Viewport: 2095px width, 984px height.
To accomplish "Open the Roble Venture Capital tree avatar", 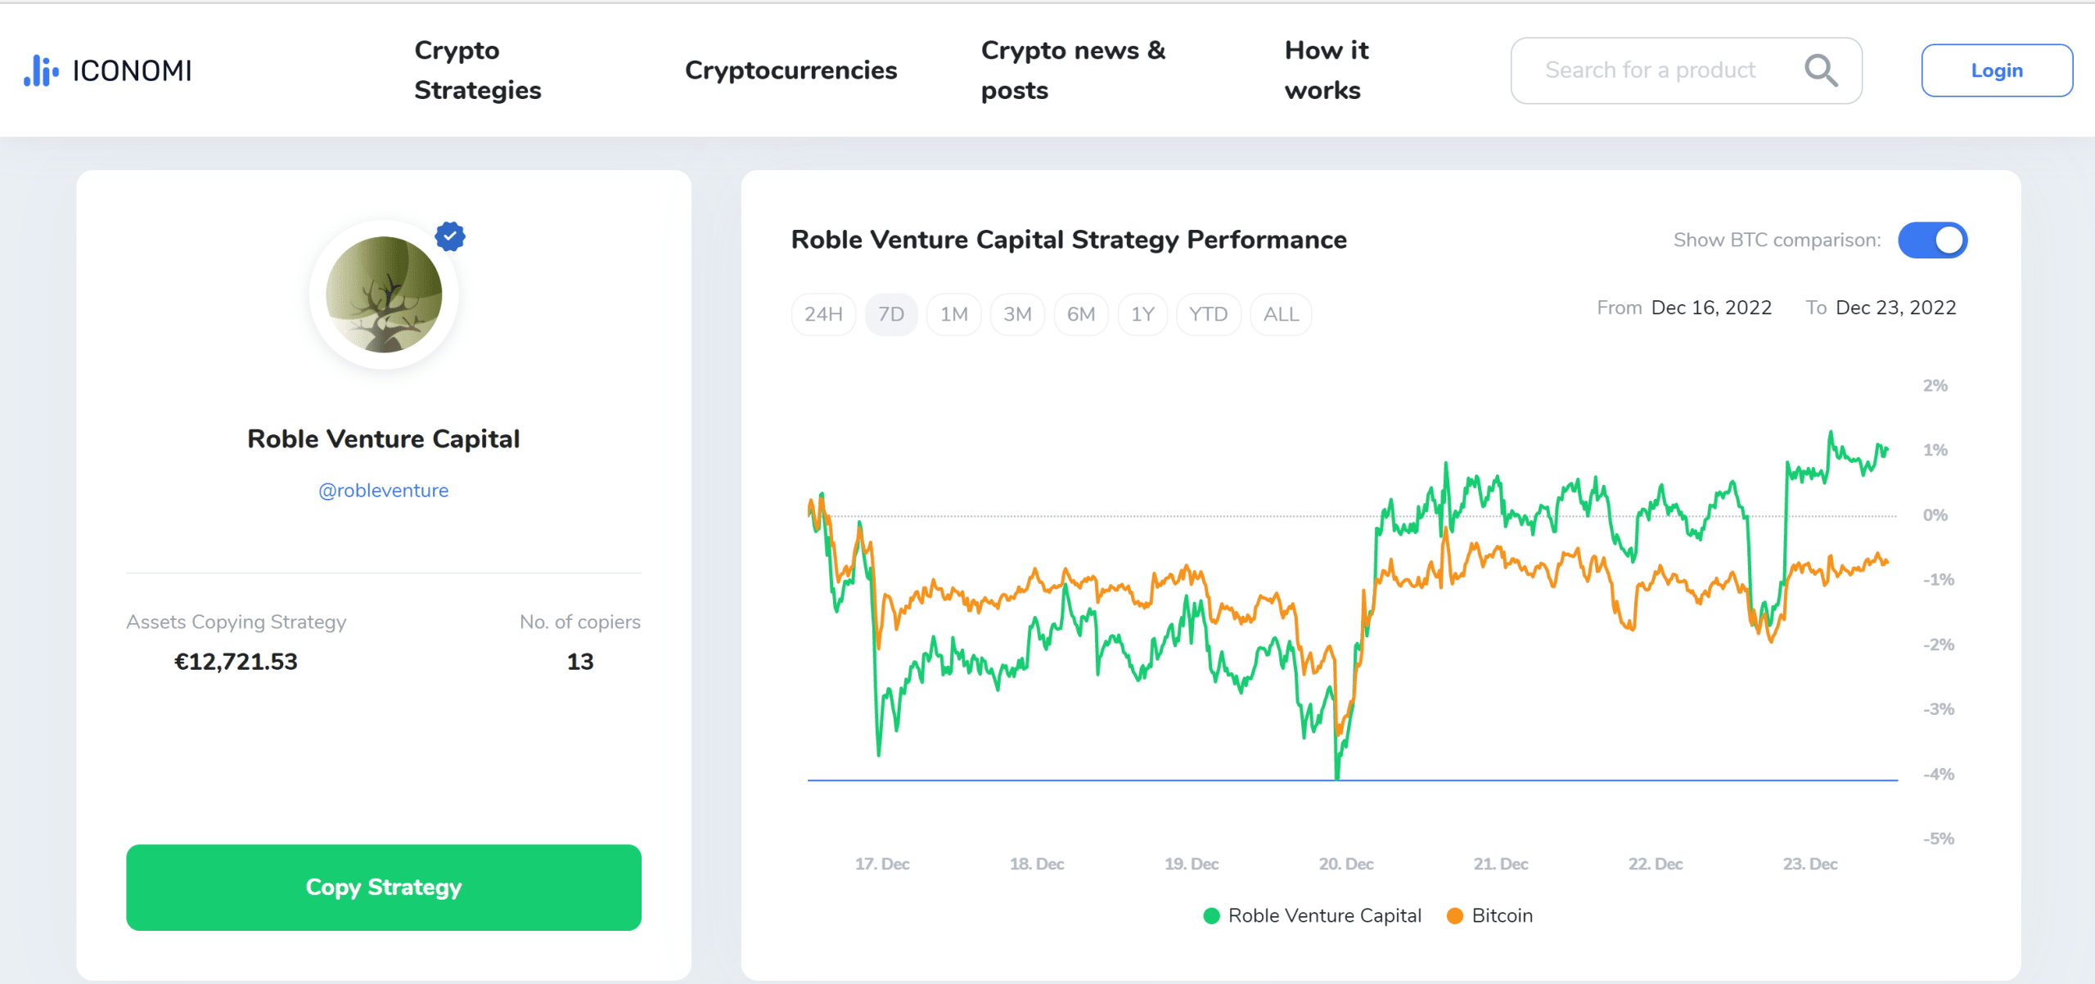I will click(x=384, y=294).
